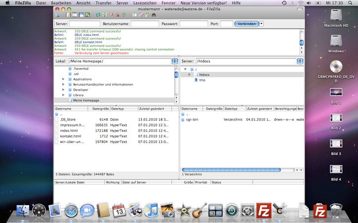Click the local tree vertical scrollbar thumb
This screenshot has width=358, height=223.
(x=176, y=75)
